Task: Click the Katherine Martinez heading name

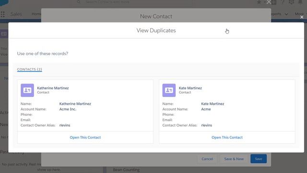Action: coord(53,88)
